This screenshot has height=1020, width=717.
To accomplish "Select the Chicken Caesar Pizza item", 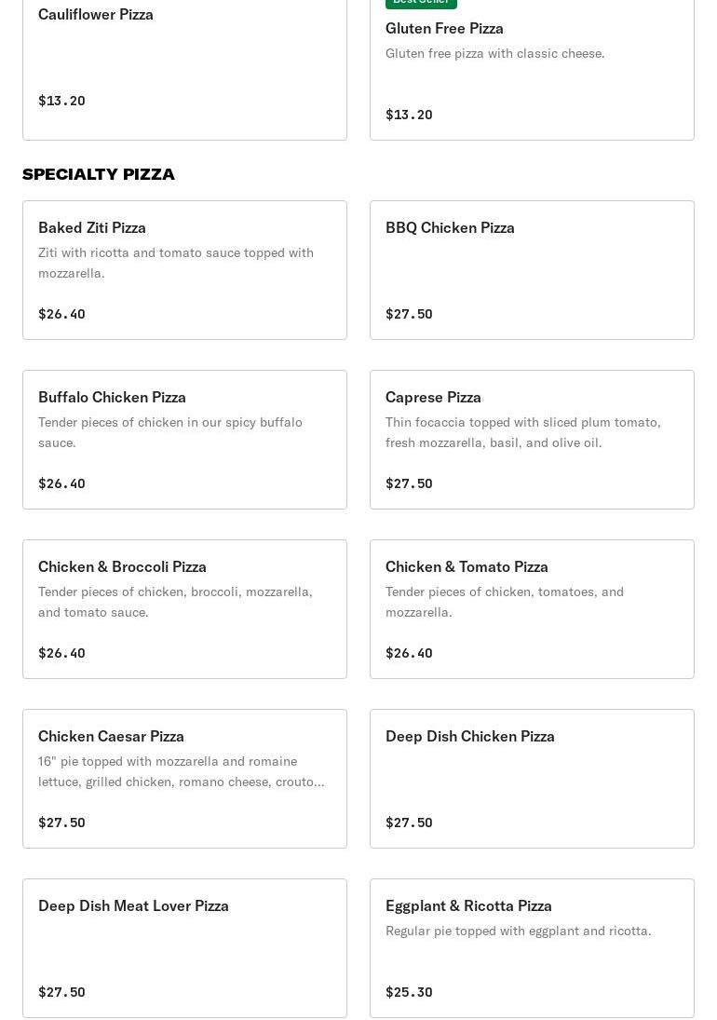I will tap(184, 779).
